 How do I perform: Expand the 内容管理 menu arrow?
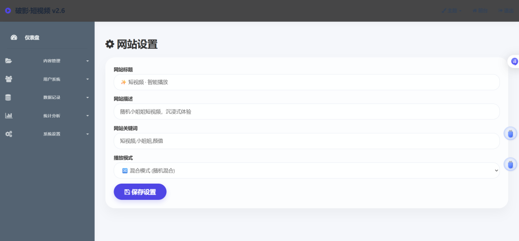click(x=87, y=61)
